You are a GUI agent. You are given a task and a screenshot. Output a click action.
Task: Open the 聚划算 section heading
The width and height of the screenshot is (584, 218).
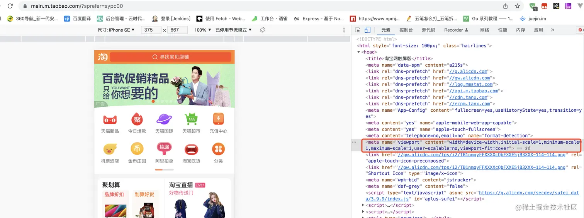(111, 185)
